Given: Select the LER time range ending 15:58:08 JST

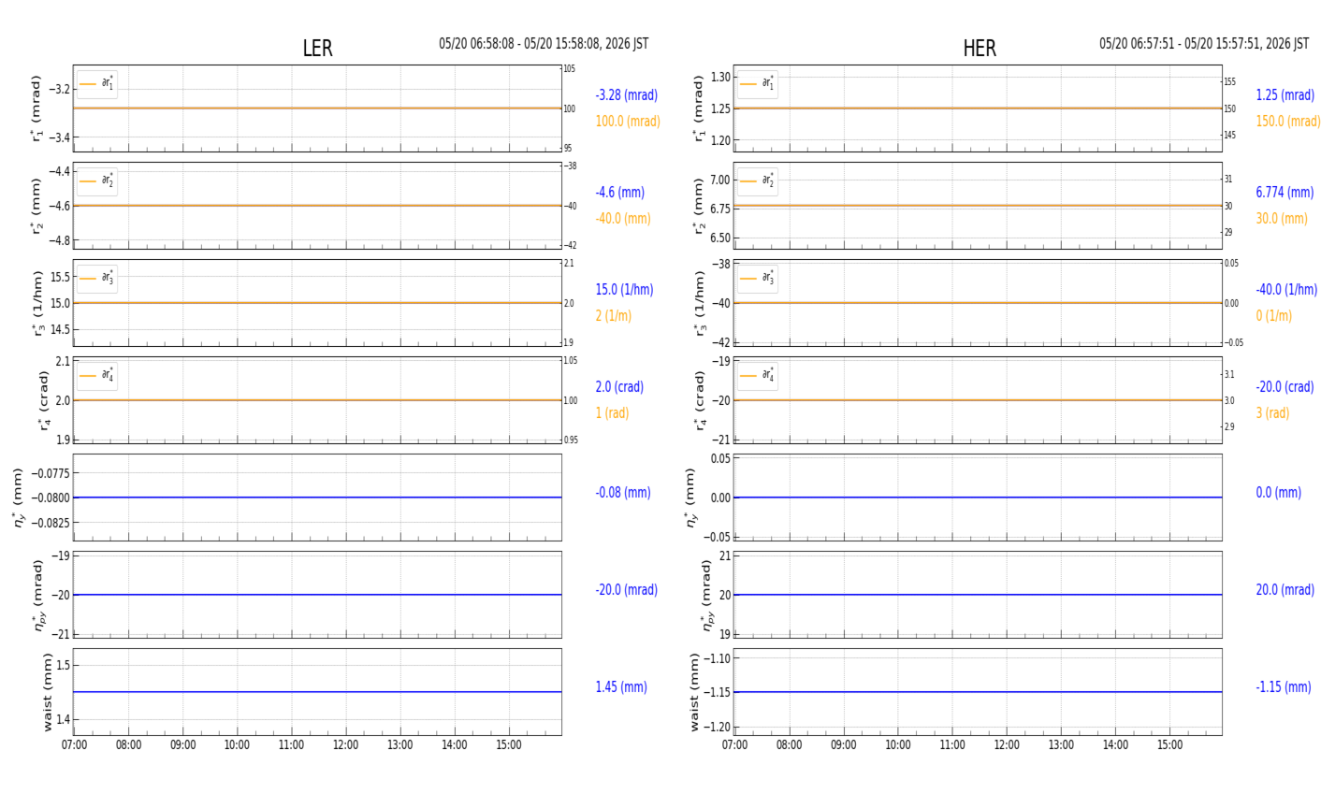Looking at the screenshot, I should tap(544, 44).
